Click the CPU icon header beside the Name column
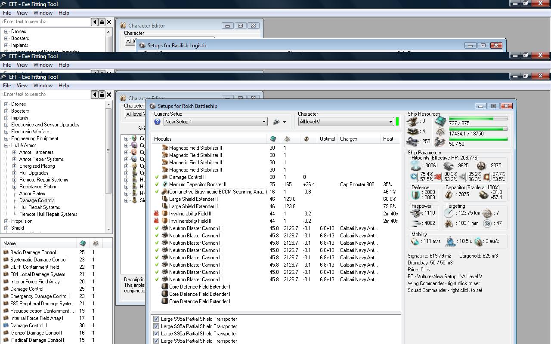 (x=82, y=243)
